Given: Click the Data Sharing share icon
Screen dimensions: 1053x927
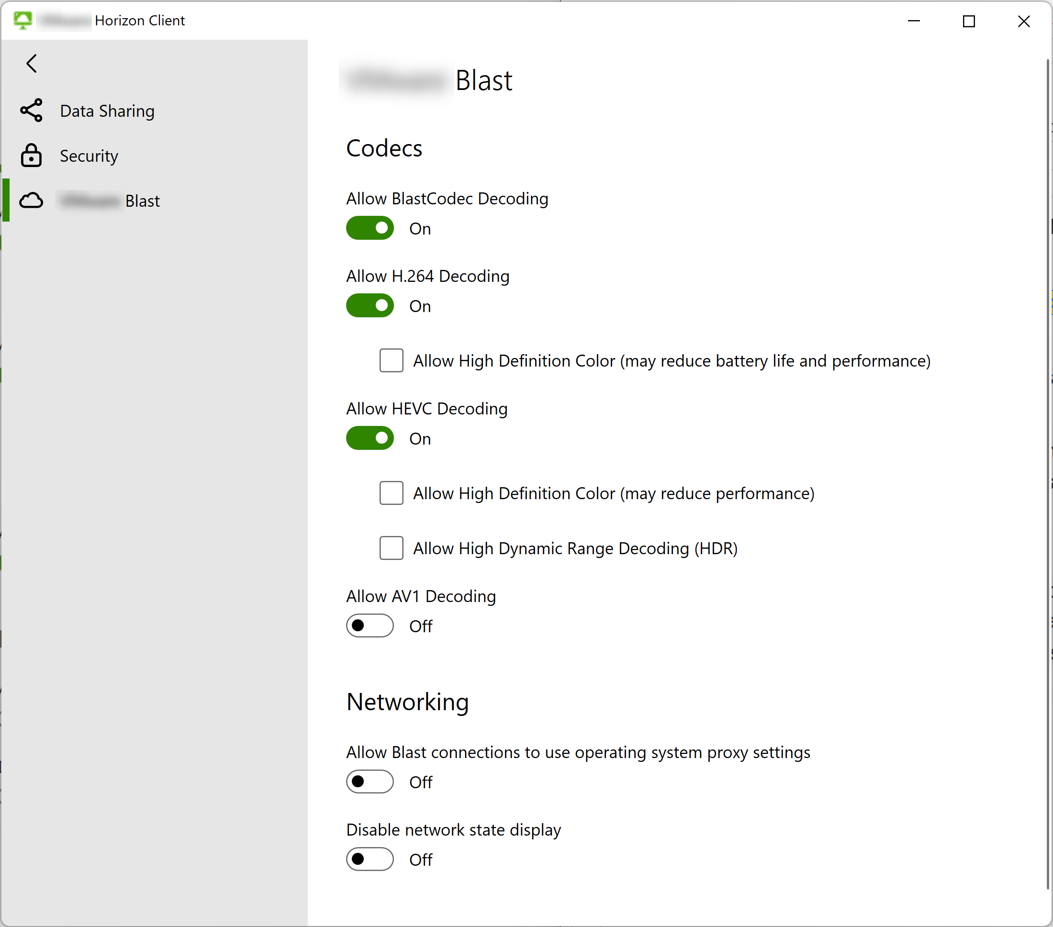Looking at the screenshot, I should (32, 110).
